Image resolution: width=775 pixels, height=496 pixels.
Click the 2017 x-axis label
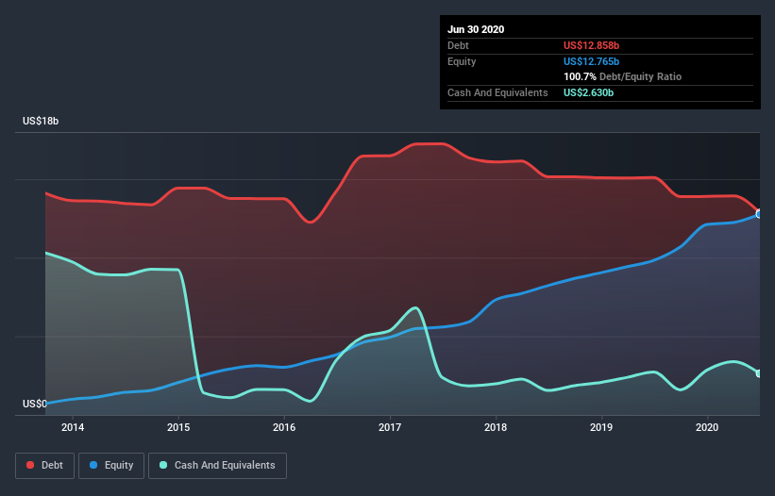[x=390, y=427]
